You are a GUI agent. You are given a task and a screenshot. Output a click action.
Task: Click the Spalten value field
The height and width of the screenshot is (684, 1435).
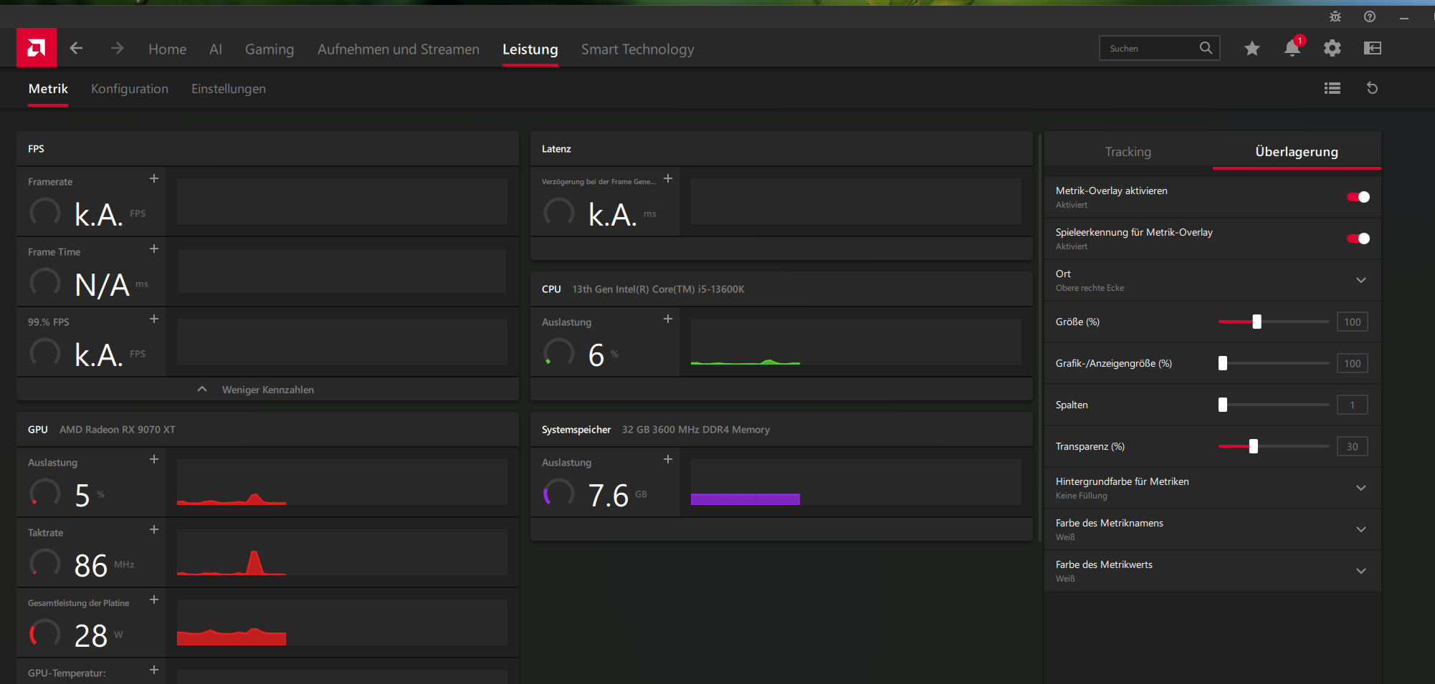click(x=1353, y=405)
